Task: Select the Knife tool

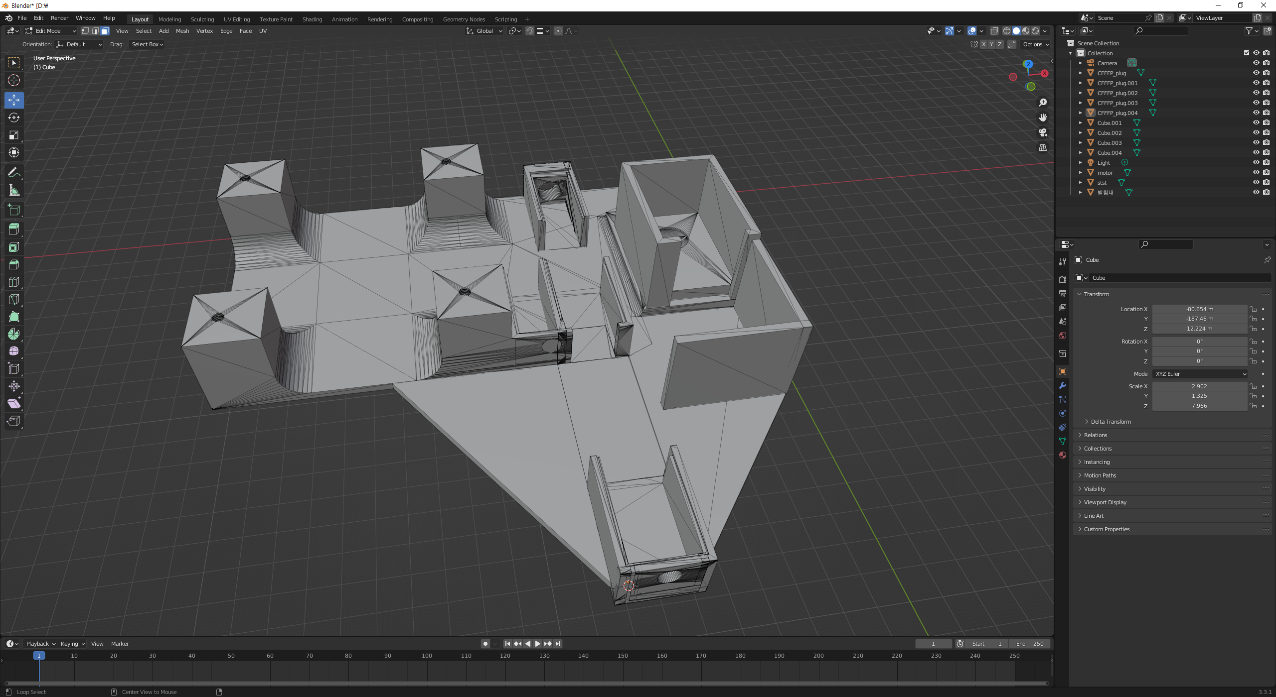Action: tap(14, 299)
